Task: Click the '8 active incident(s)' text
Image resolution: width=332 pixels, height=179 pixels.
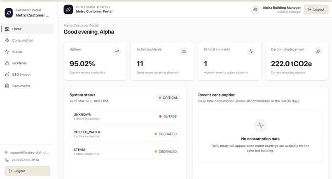Action: point(87,119)
